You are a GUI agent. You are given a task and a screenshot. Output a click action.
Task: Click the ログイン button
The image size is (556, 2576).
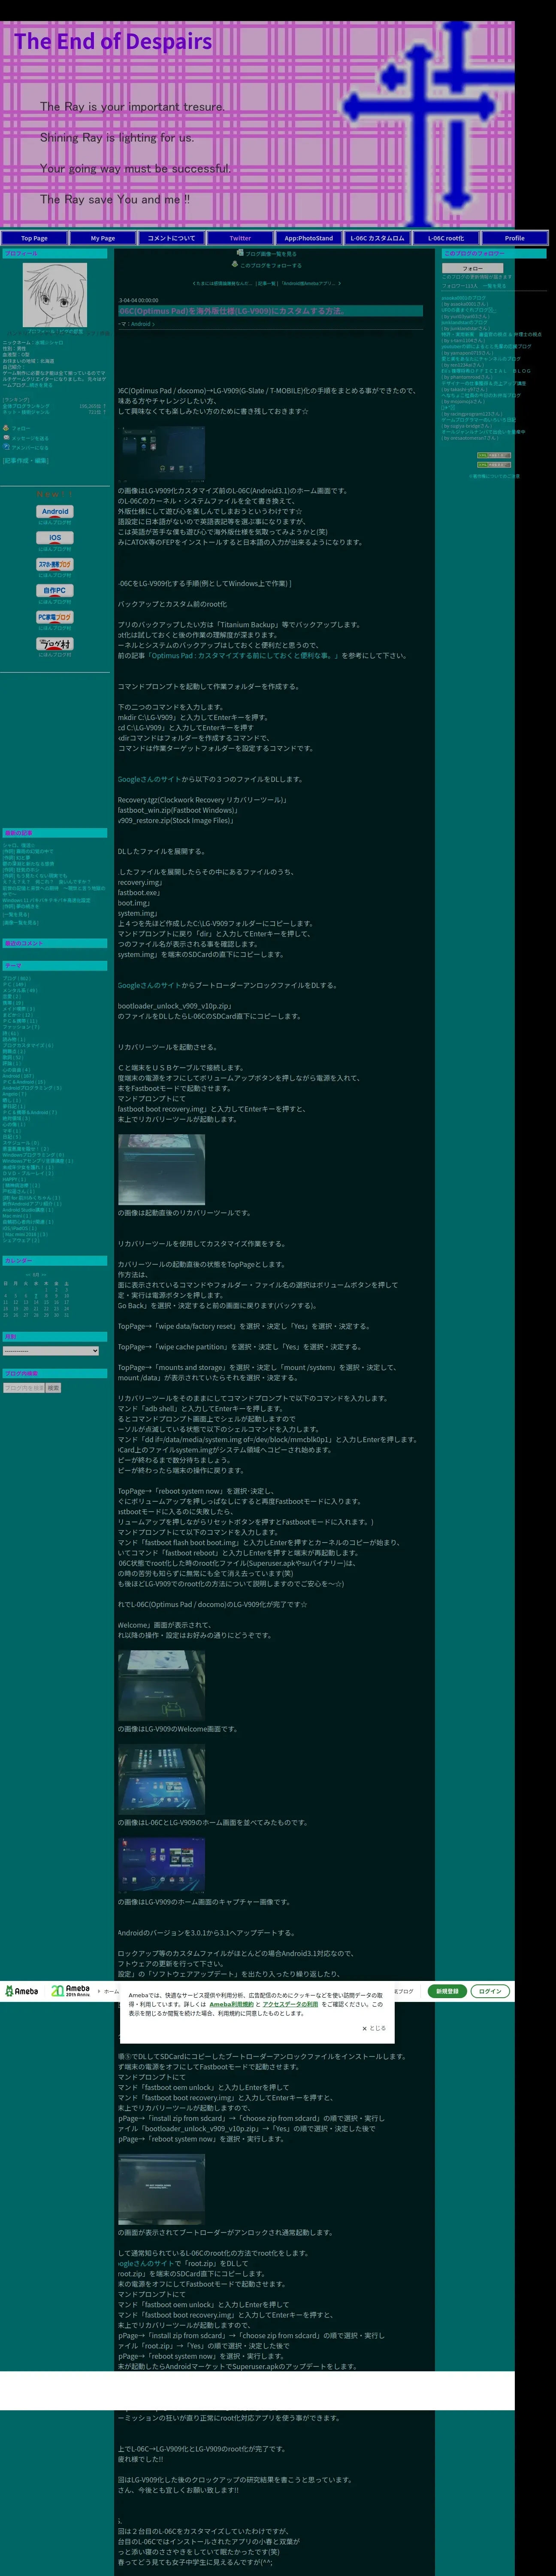point(490,1991)
